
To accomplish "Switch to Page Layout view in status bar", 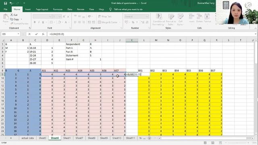I will (x=213, y=143).
